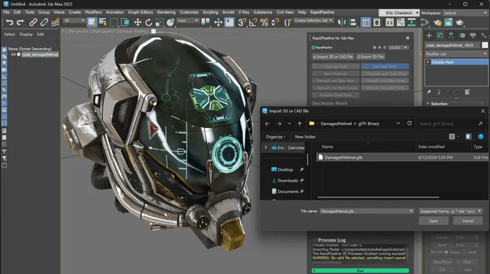Open the Hierarchy tab in command panel
The width and height of the screenshot is (490, 274).
click(x=452, y=35)
